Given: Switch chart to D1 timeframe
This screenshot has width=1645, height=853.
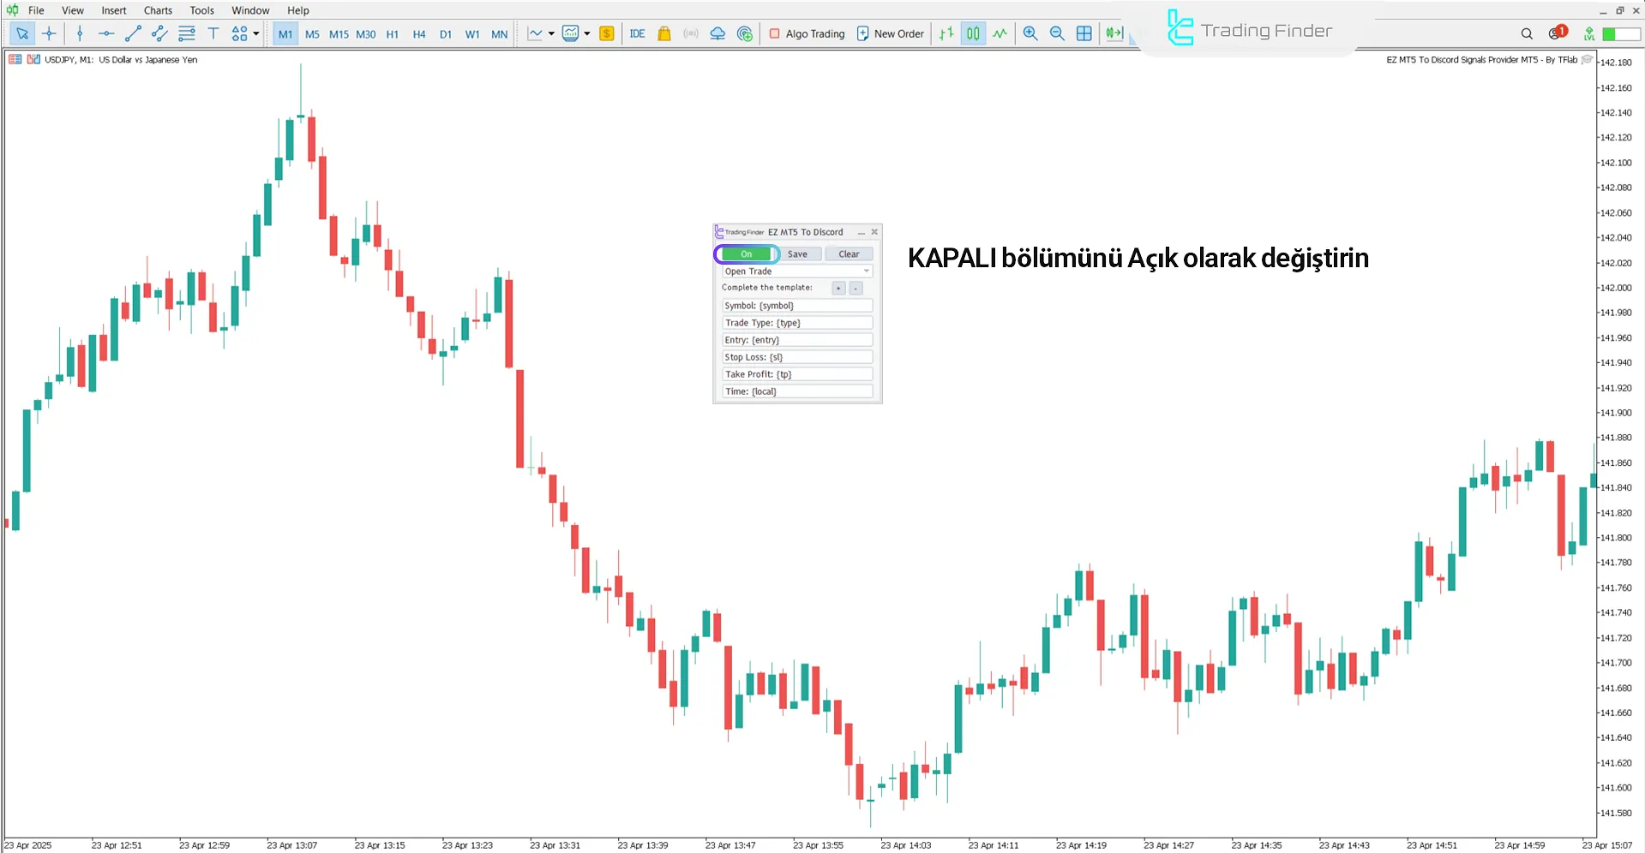Looking at the screenshot, I should pyautogui.click(x=446, y=34).
